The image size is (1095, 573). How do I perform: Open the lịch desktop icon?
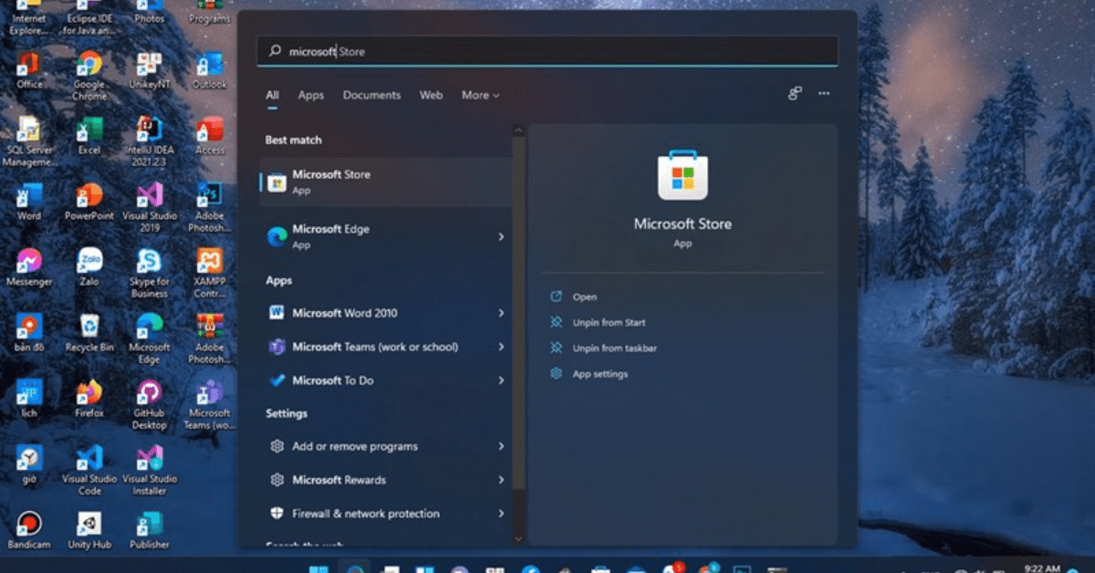29,399
